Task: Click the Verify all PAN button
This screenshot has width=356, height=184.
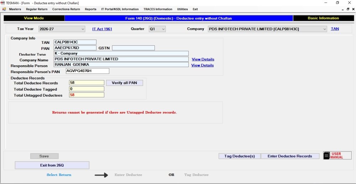Action: pyautogui.click(x=124, y=83)
